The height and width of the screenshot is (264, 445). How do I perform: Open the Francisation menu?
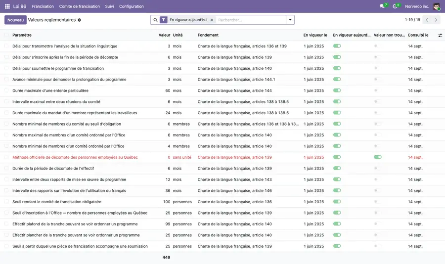(43, 6)
